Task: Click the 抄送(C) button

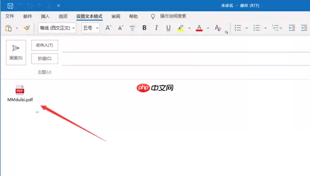Action: [x=45, y=59]
